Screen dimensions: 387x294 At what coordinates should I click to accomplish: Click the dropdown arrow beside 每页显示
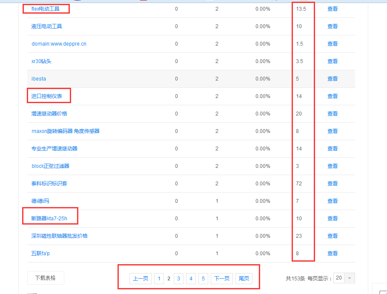click(350, 278)
